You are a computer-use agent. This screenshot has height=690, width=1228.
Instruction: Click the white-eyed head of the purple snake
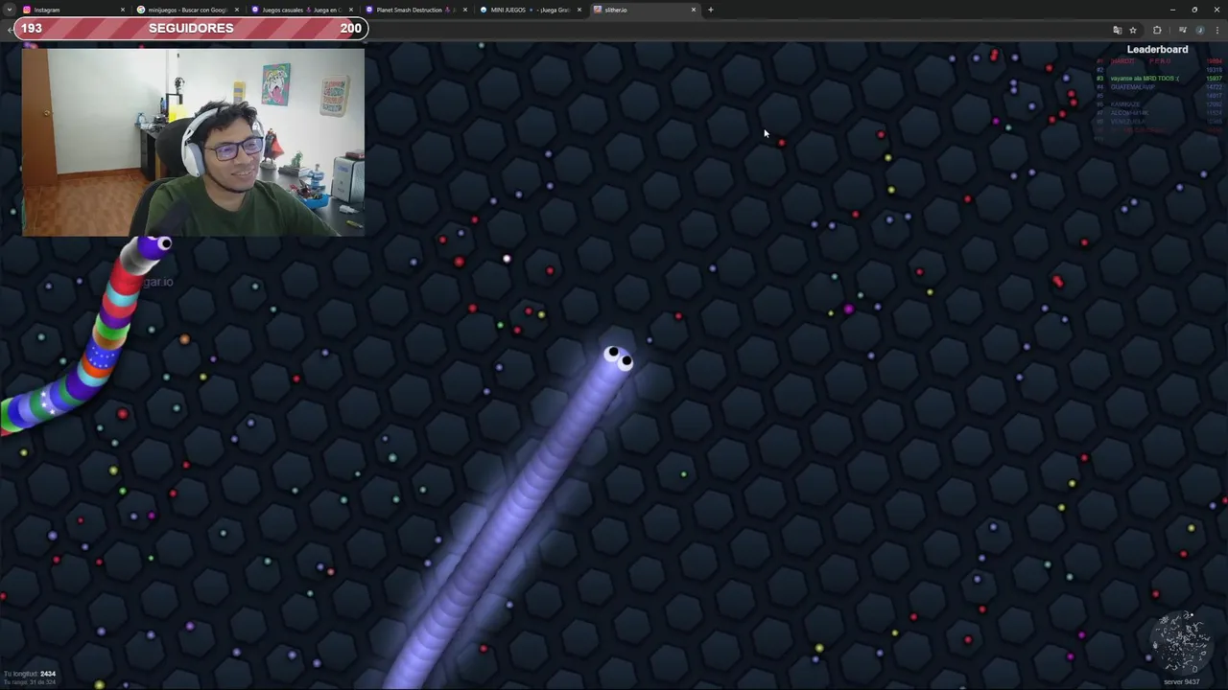pyautogui.click(x=617, y=359)
